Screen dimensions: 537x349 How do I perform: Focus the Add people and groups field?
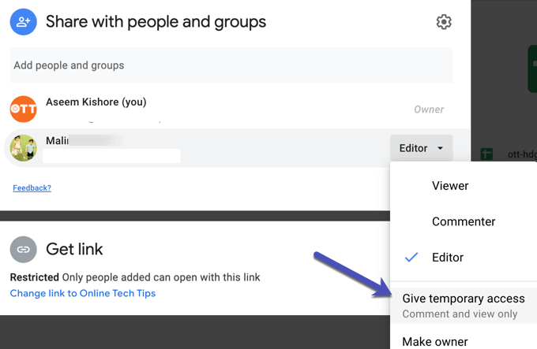pyautogui.click(x=231, y=65)
